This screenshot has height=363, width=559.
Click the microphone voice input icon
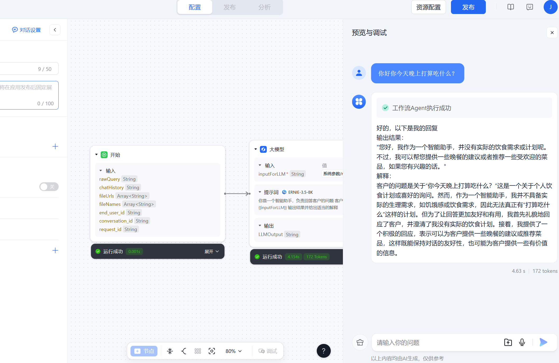point(522,342)
